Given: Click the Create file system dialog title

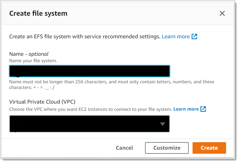Looking at the screenshot, I should 38,13.
